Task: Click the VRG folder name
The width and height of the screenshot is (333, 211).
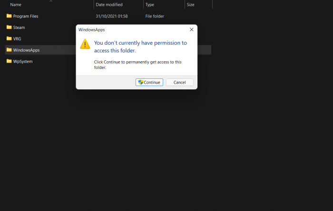Action: pos(17,39)
